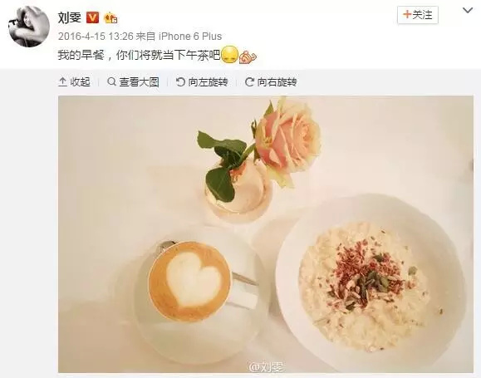Click the magnifier icon beside 查看大图
The width and height of the screenshot is (481, 378).
111,81
